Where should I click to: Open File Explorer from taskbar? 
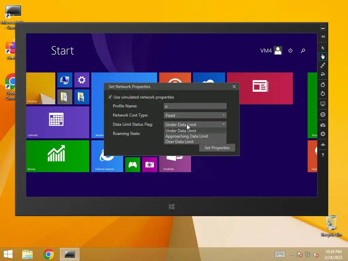click(x=28, y=254)
